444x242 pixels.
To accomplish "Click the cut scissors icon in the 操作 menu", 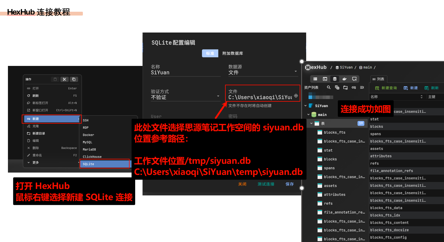I will click(65, 79).
